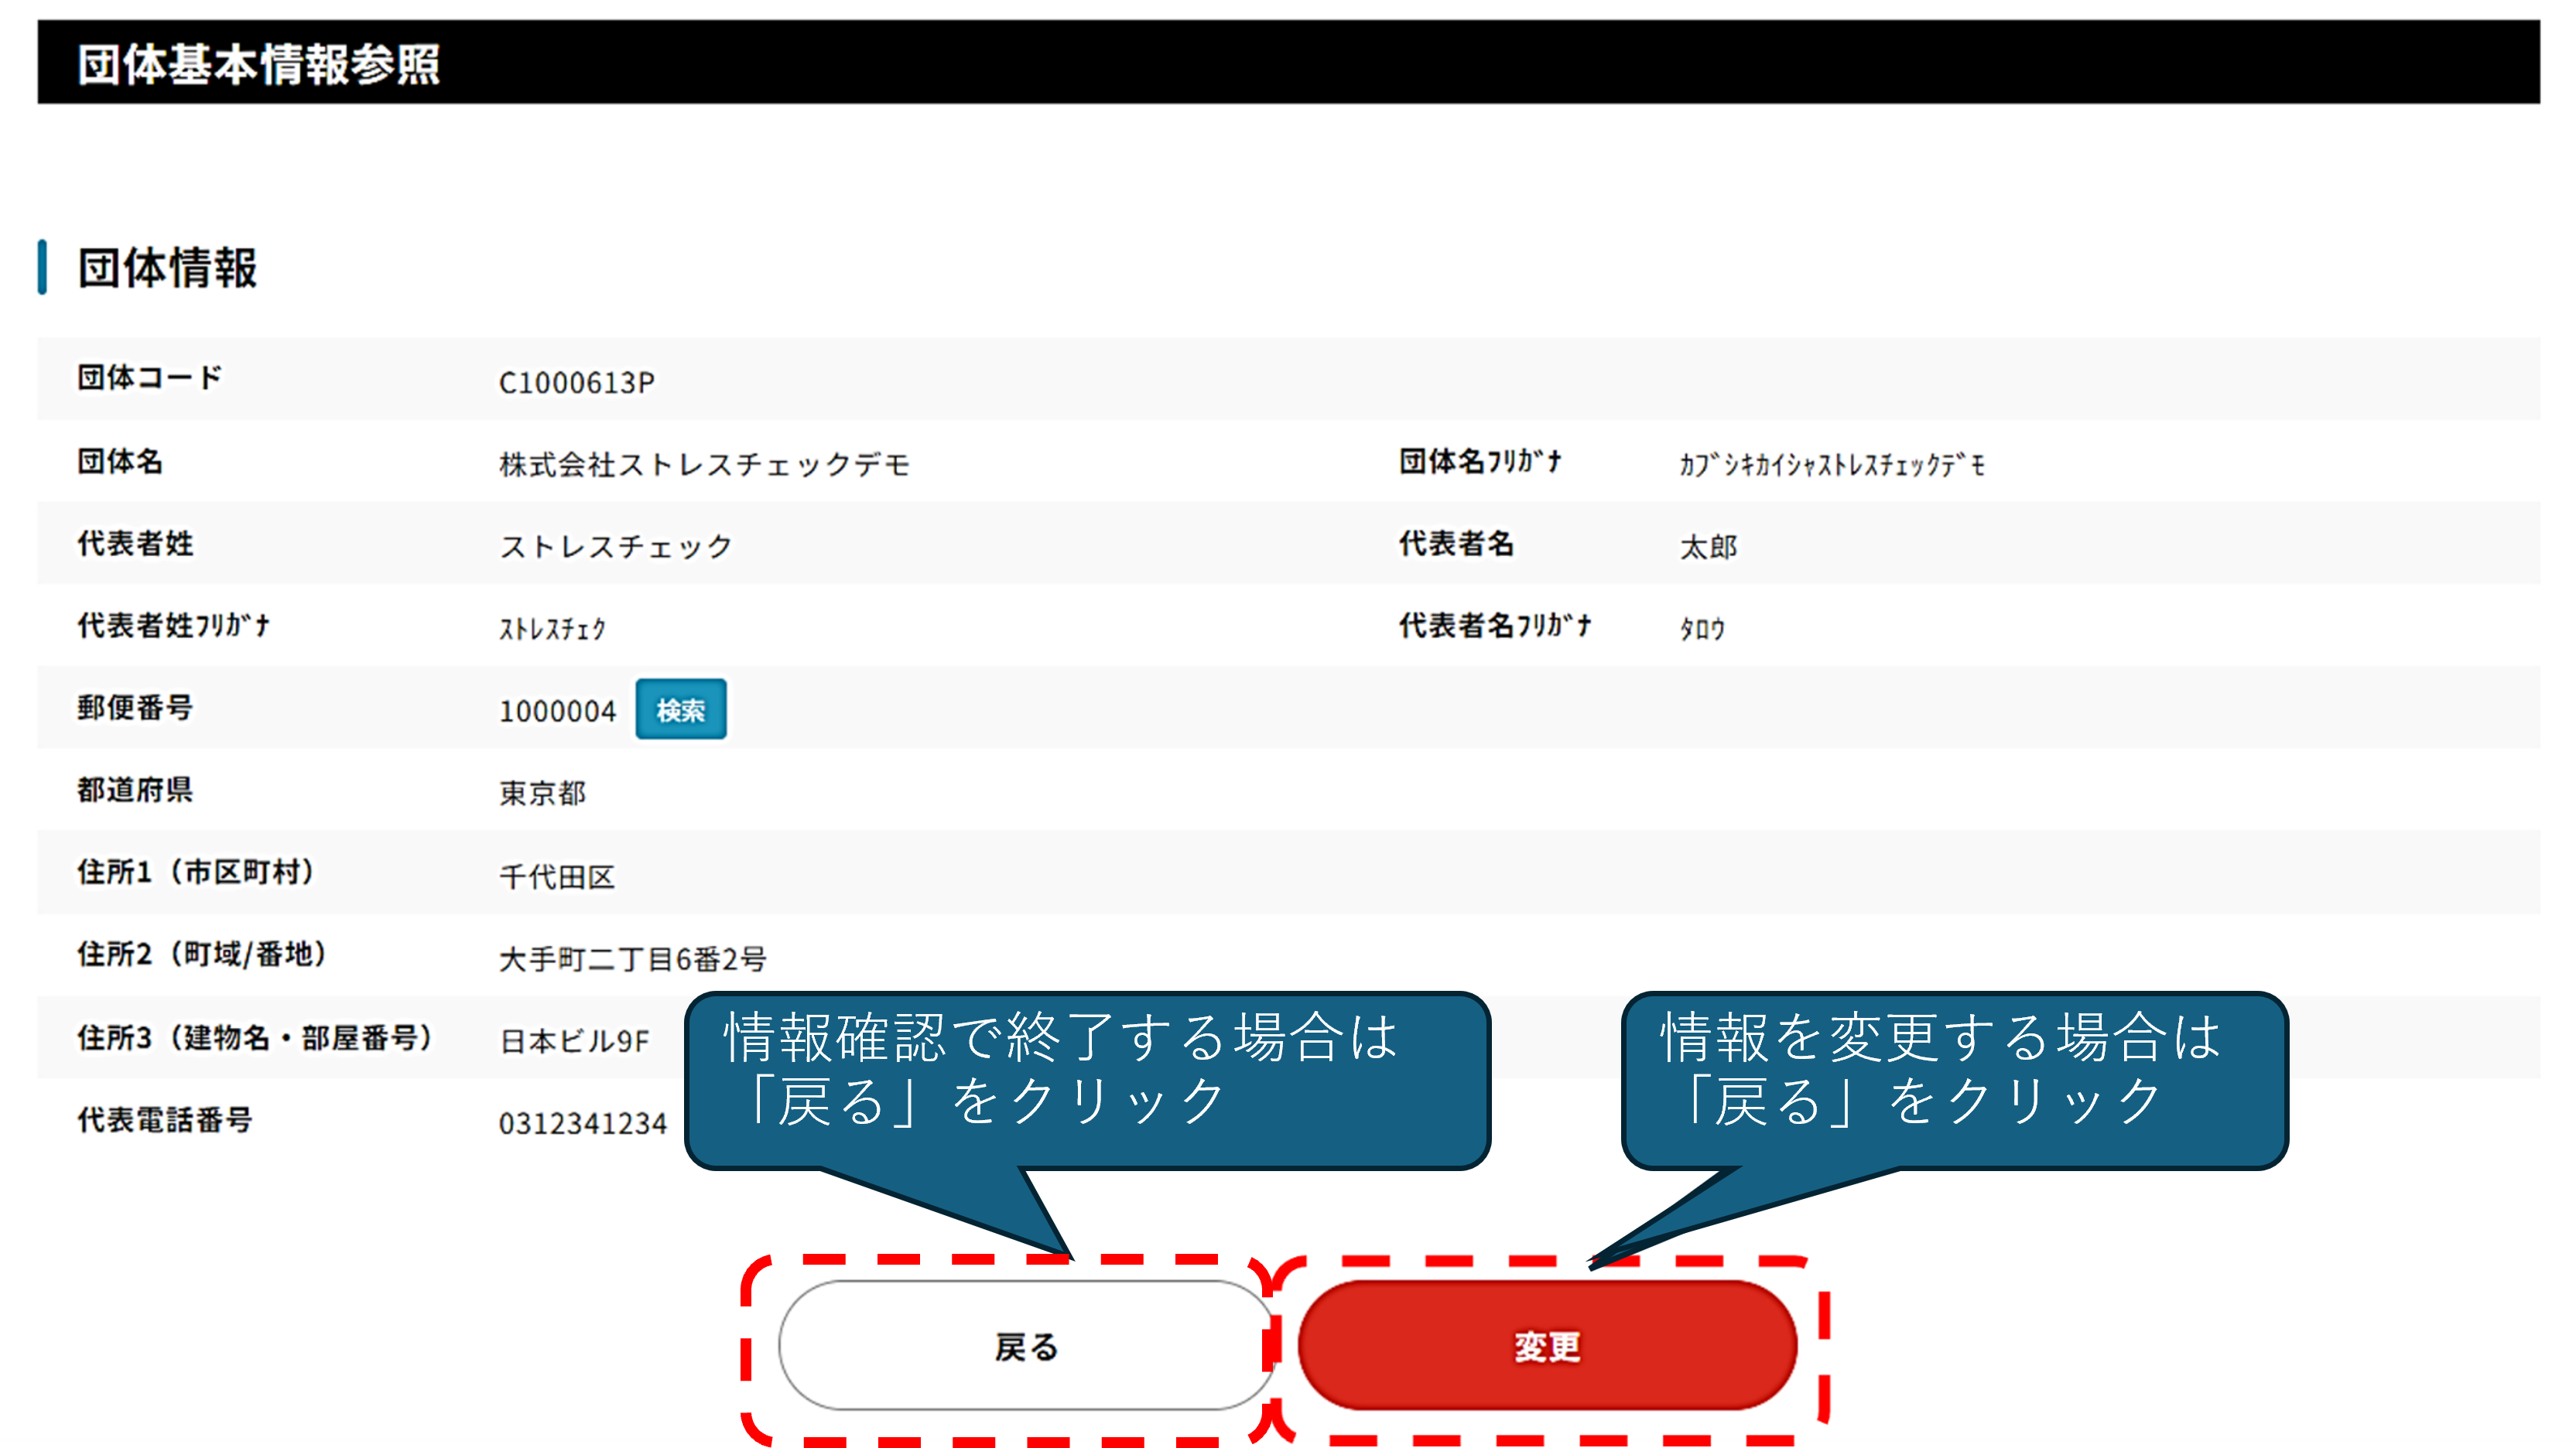Click the 団体基本情報参照 page header title
Screen dimensions: 2576x1448
(258, 64)
